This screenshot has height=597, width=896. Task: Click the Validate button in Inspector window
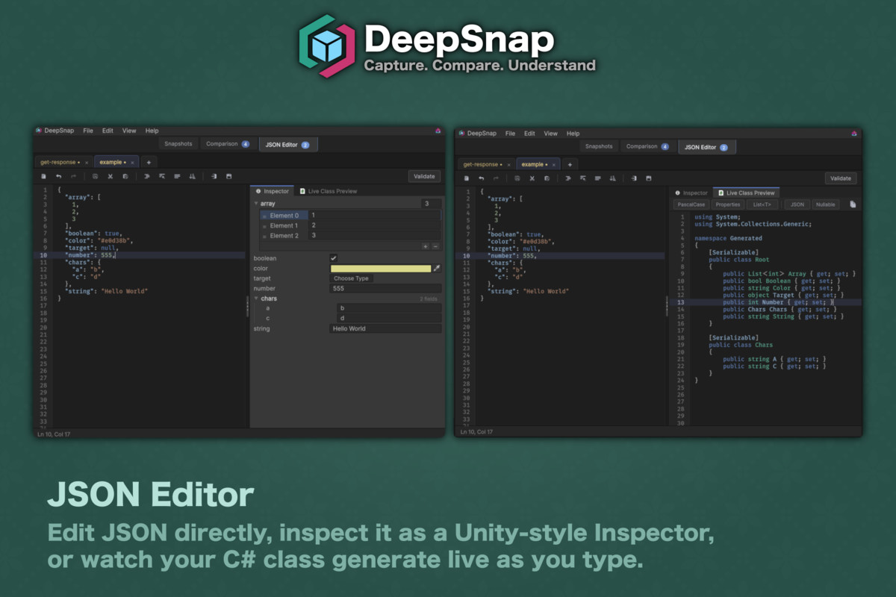424,176
